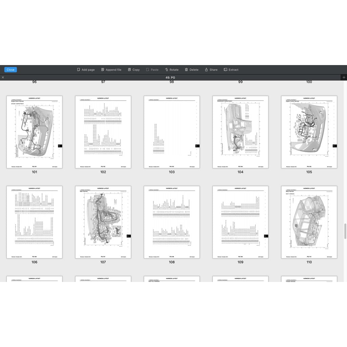This screenshot has width=347, height=347.
Task: Pick the page 104 Passenger Compartment thumbnail
Action: (240, 132)
